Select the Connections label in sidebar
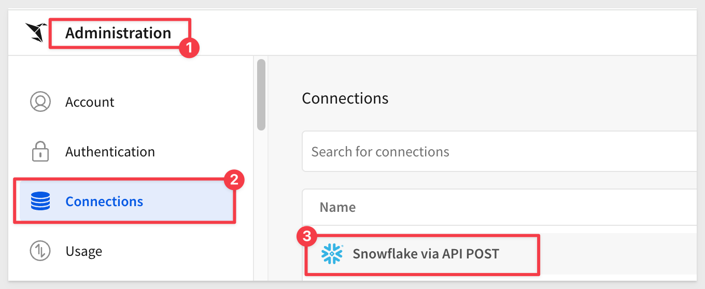The width and height of the screenshot is (705, 289). point(104,201)
